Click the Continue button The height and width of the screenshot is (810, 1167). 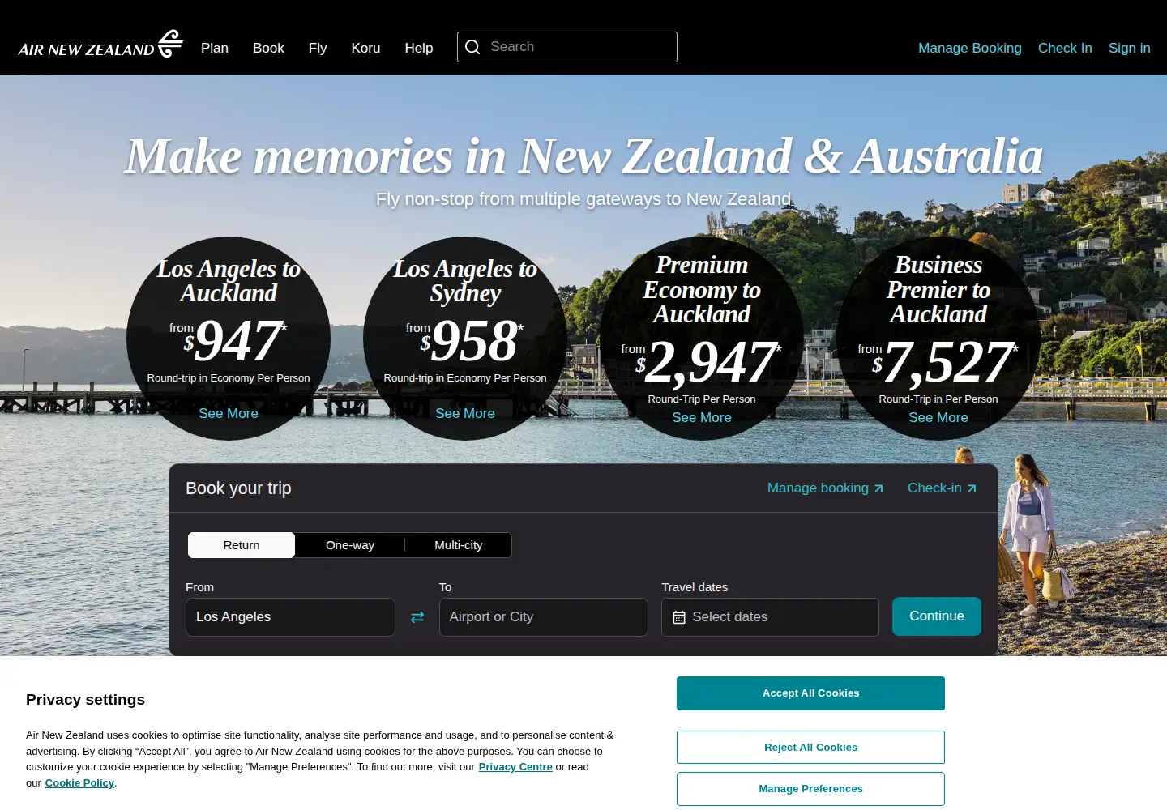pyautogui.click(x=937, y=616)
